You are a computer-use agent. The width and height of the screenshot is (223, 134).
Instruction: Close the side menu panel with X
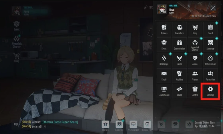coord(213,8)
